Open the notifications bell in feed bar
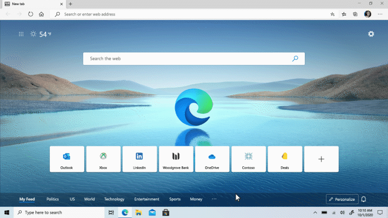388x218 pixels. [x=364, y=199]
